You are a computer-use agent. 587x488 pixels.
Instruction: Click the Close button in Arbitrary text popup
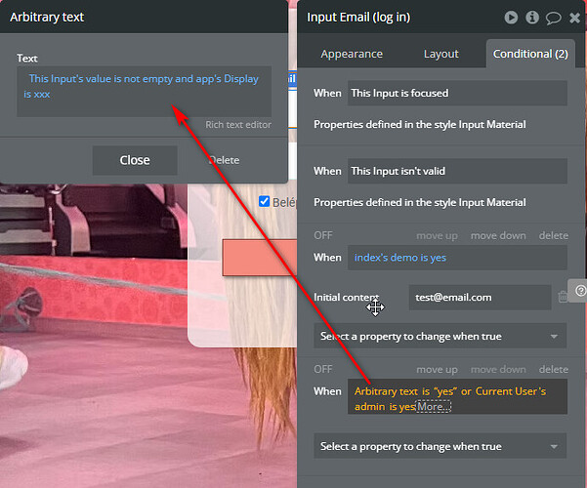pos(135,160)
